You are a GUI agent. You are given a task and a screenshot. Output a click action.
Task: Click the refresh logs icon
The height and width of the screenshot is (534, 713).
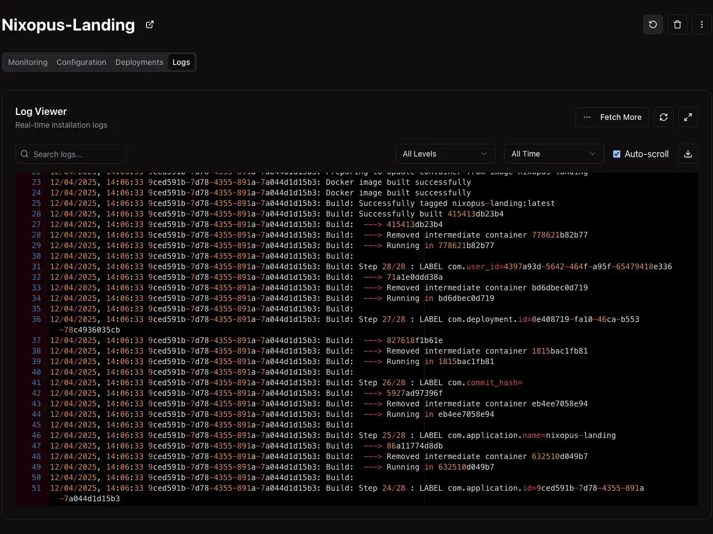[664, 117]
